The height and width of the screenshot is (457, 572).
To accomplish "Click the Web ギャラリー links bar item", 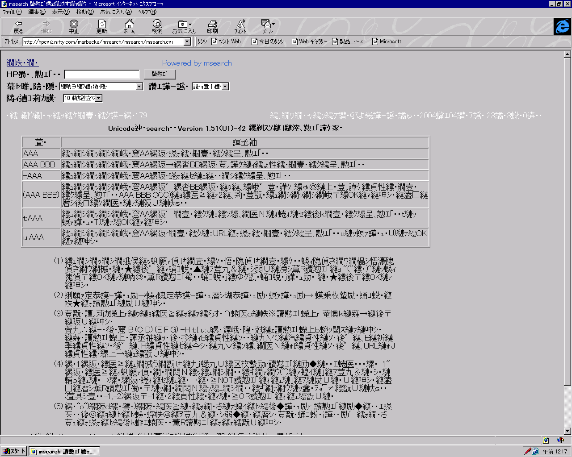I will coord(310,42).
